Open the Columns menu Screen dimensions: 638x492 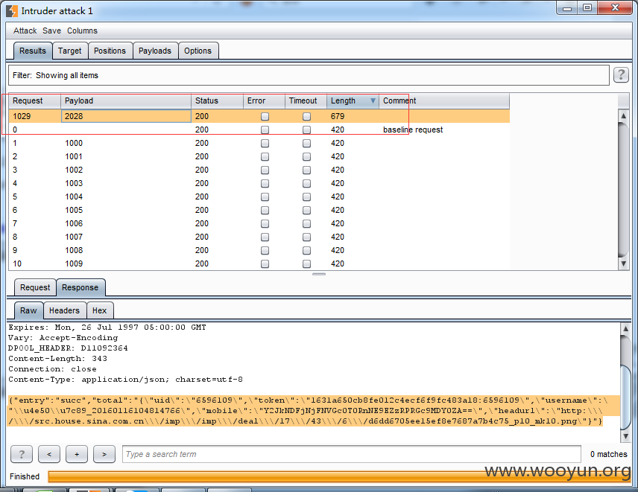pyautogui.click(x=82, y=31)
